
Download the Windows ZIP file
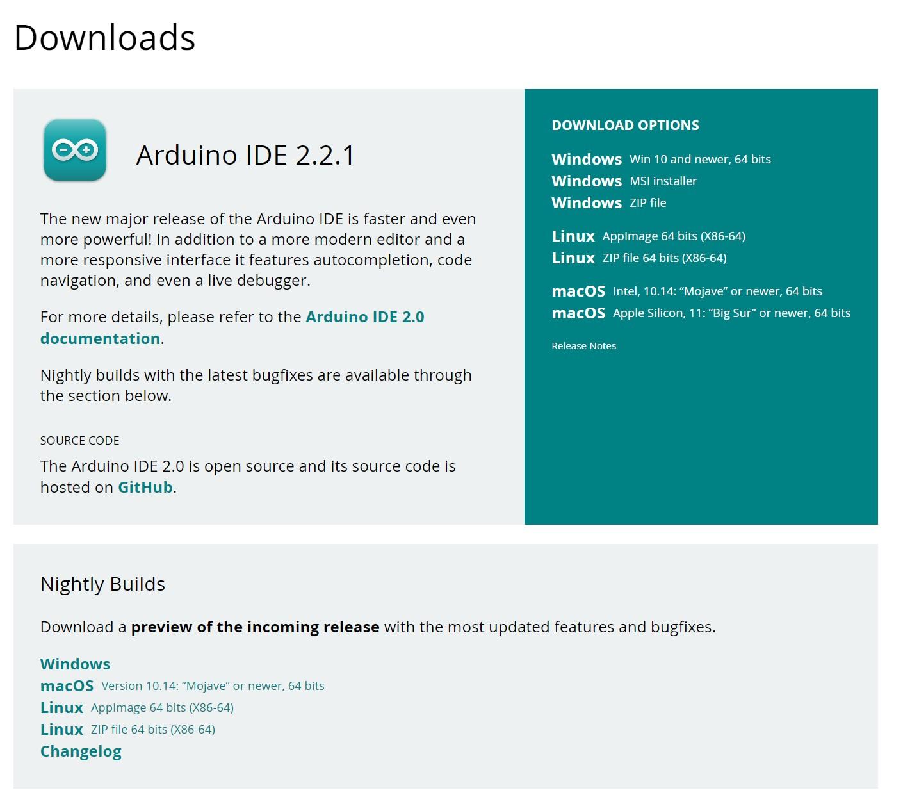click(x=608, y=202)
